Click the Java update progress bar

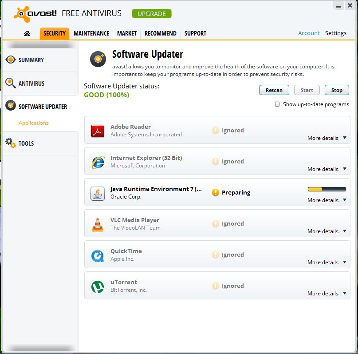pyautogui.click(x=327, y=189)
